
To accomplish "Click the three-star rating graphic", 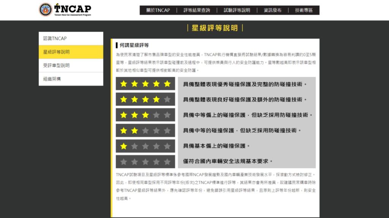I will pyautogui.click(x=145, y=115).
